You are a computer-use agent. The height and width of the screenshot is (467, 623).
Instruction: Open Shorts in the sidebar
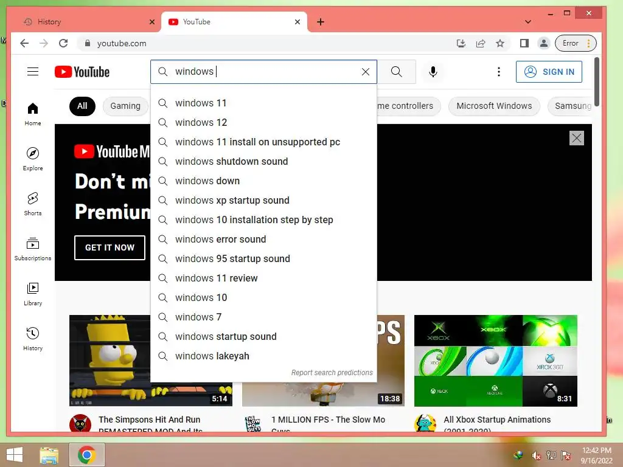33,204
